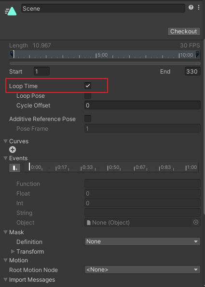Screen dimensions: 205x287
Task: Open the three-dot inspector options menu
Action: click(199, 7)
